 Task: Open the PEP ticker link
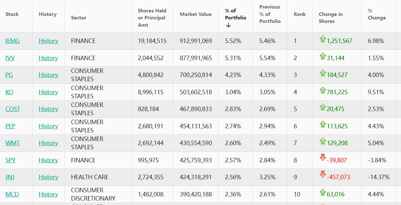(x=10, y=126)
